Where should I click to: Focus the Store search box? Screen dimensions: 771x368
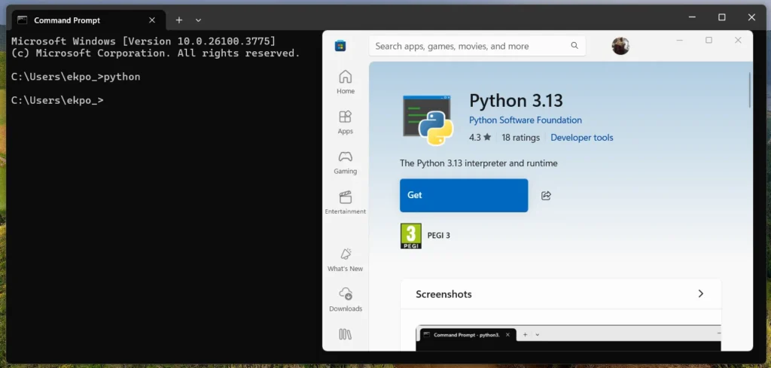pos(477,46)
